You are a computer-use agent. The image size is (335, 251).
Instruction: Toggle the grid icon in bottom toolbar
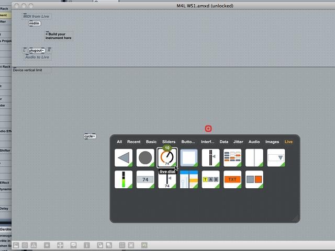click(x=122, y=245)
